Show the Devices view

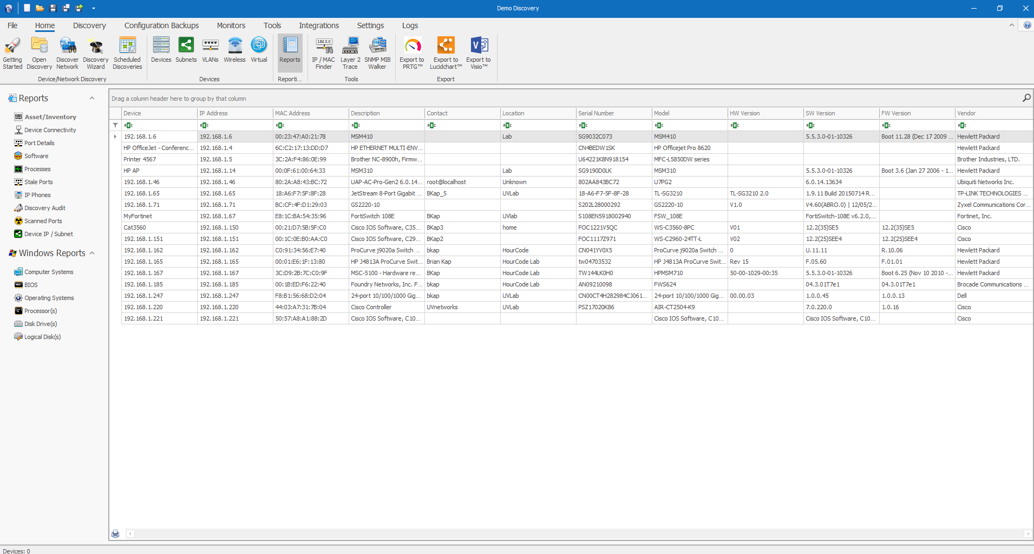pyautogui.click(x=161, y=50)
